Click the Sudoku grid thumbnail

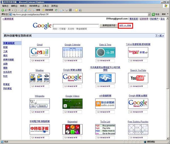138,129
